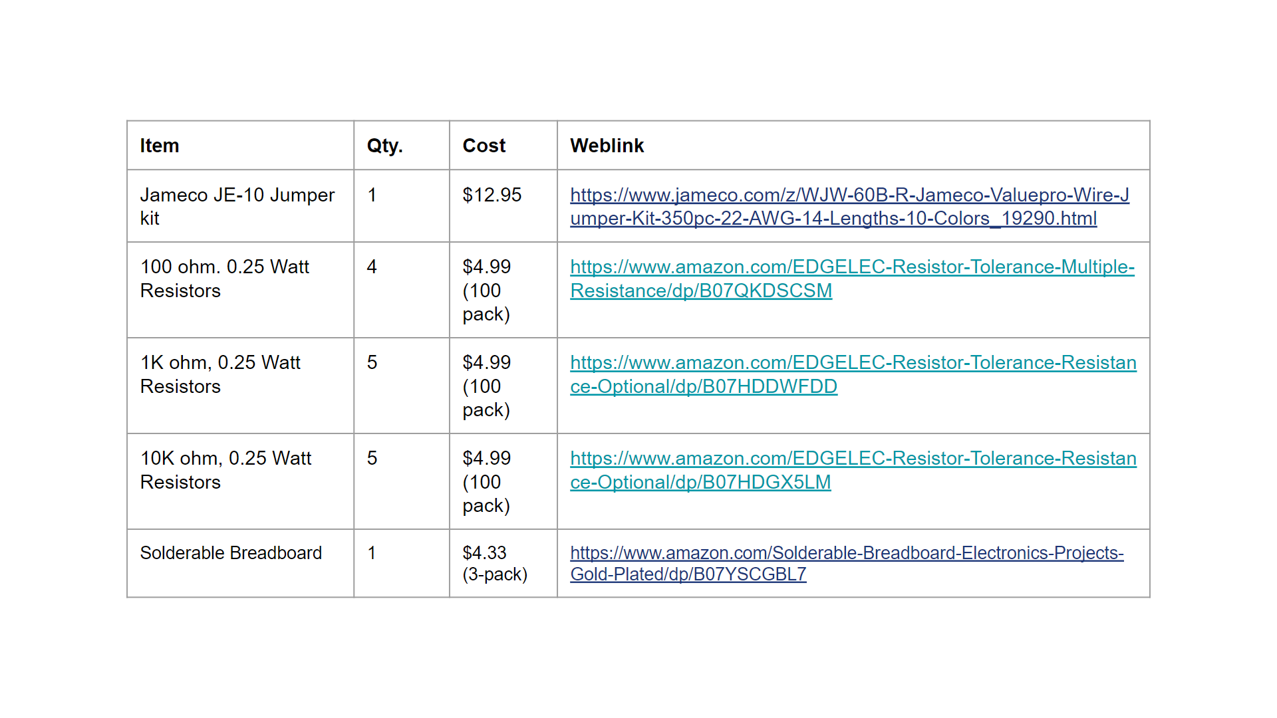Click the Item column header
Image resolution: width=1277 pixels, height=718 pixels.
click(160, 146)
